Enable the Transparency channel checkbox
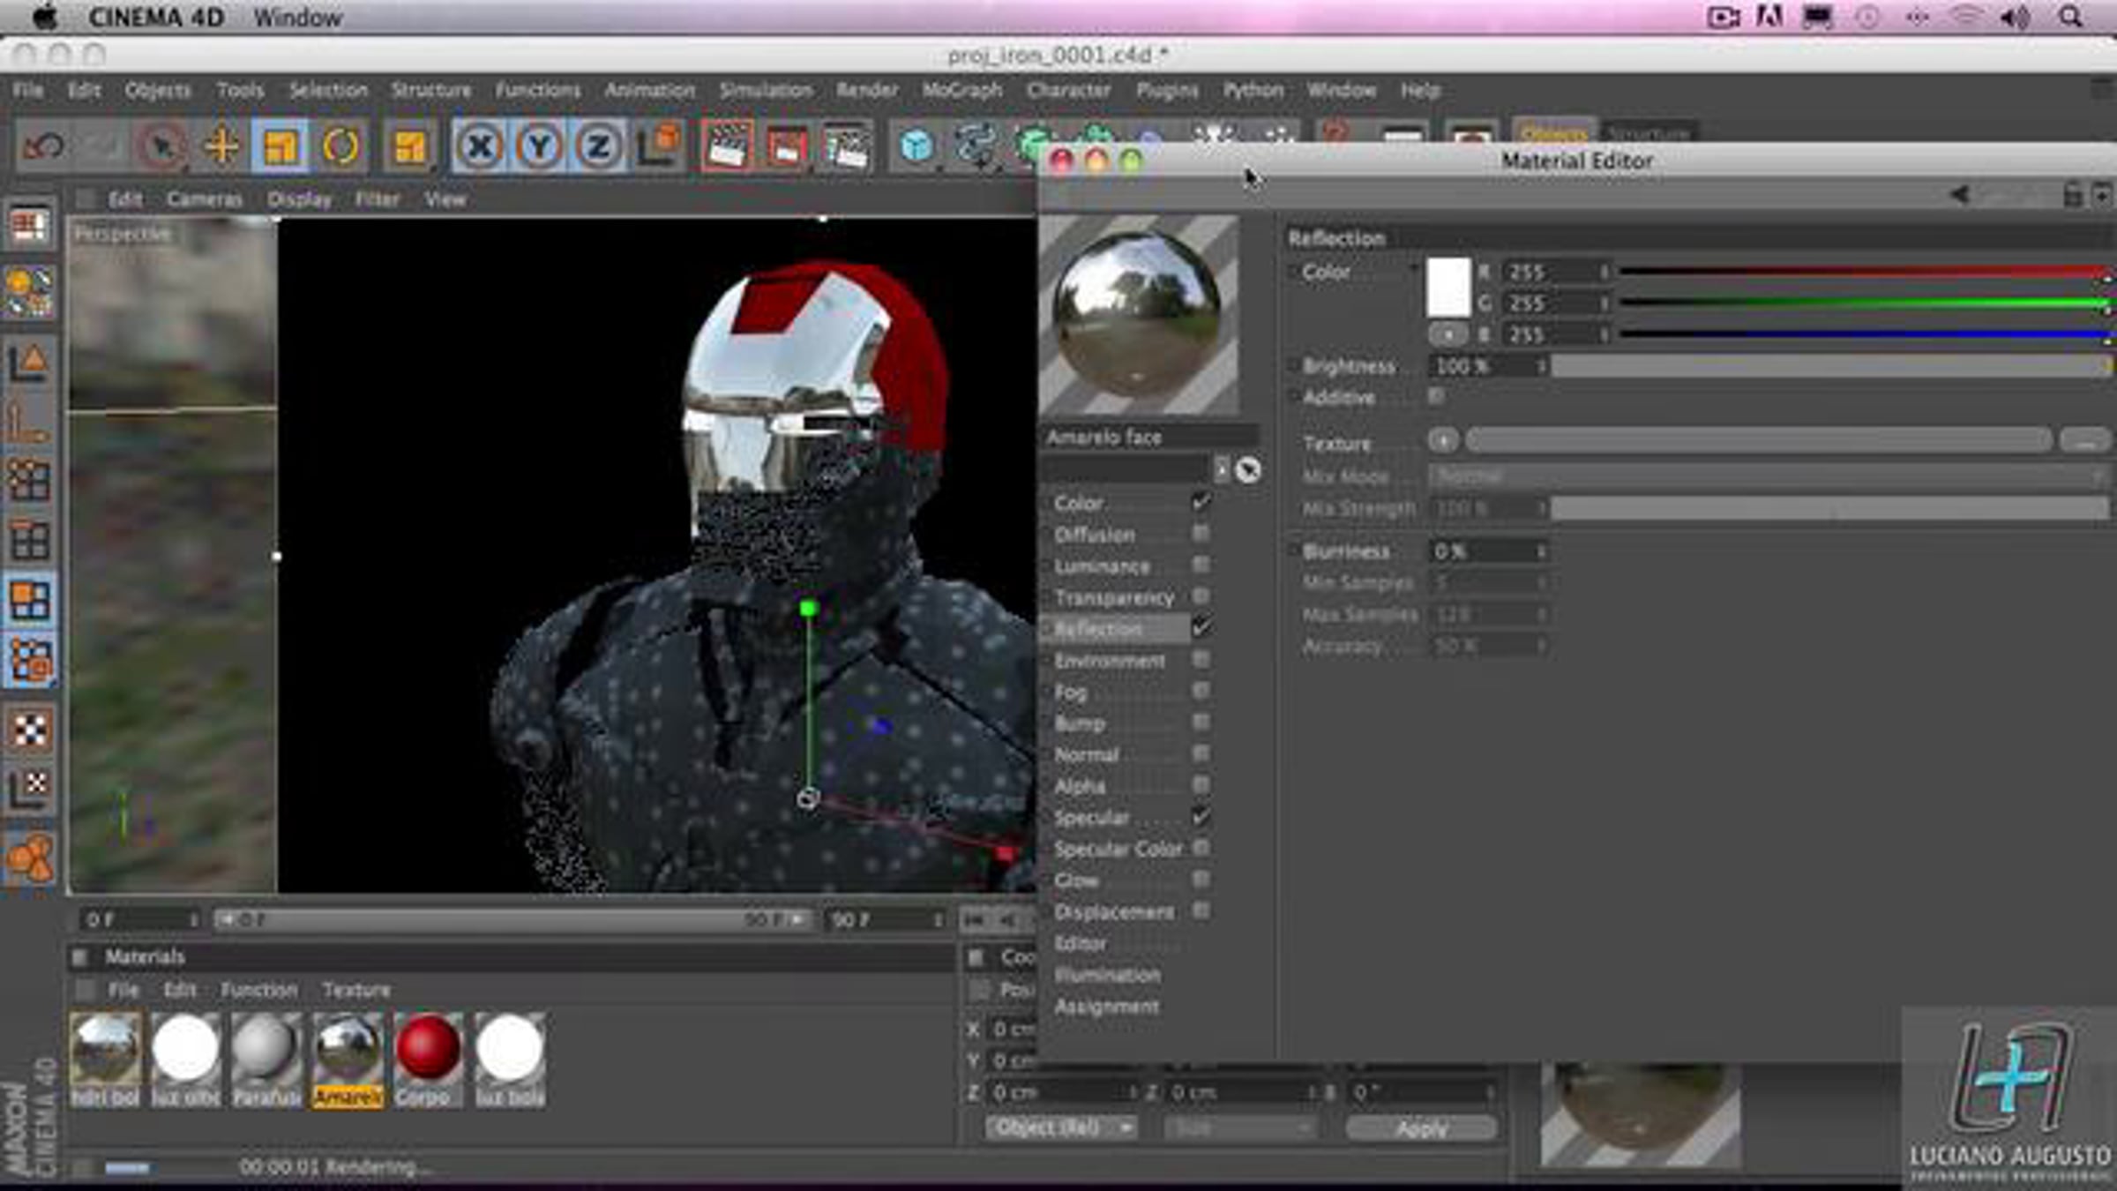 click(1201, 596)
